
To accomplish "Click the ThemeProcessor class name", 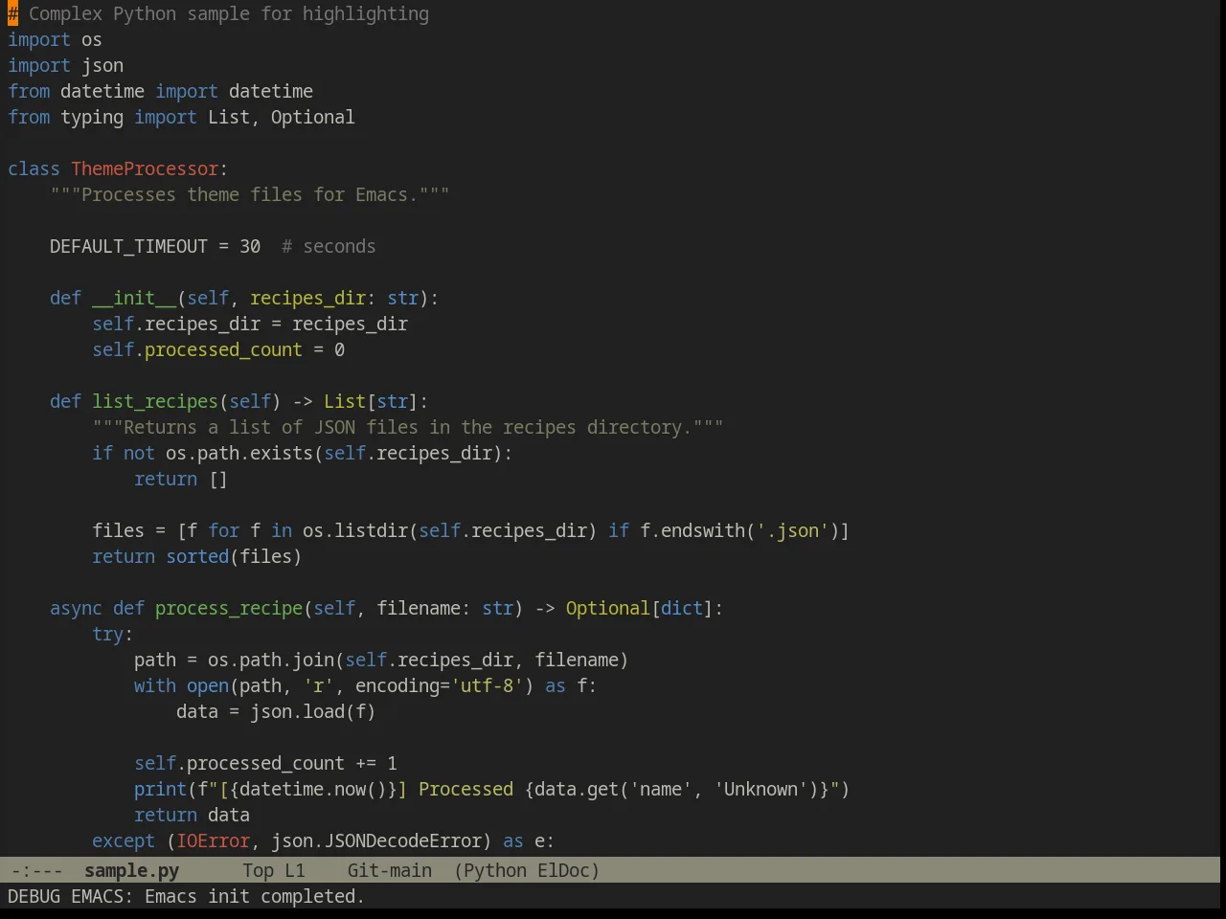I will click(x=145, y=168).
